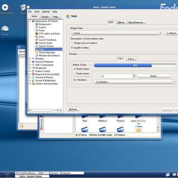Click the Colors item icon
Viewport: 178px width, 178px height.
pos(37,27)
